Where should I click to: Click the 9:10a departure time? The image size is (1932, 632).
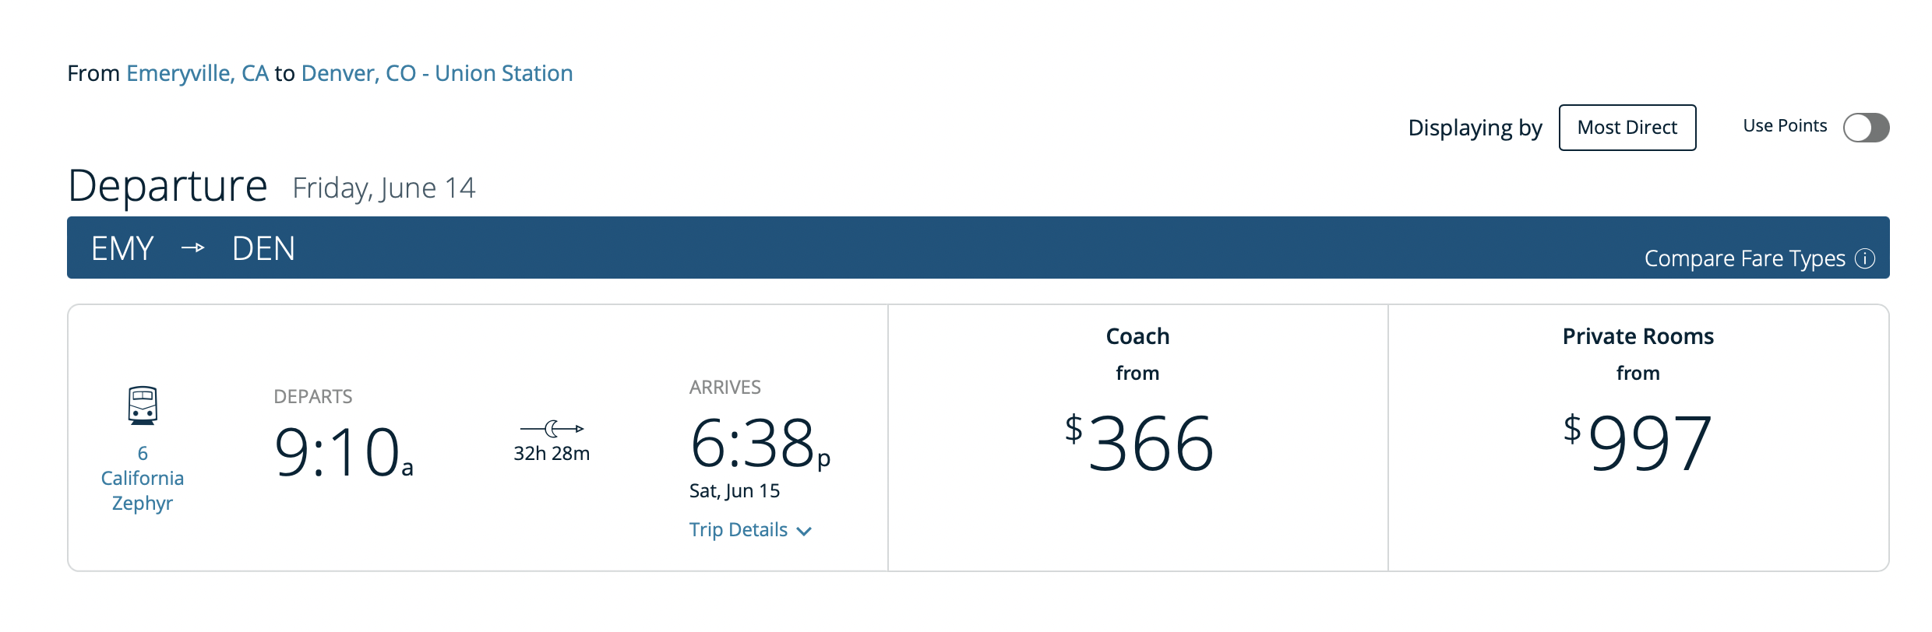click(x=344, y=451)
